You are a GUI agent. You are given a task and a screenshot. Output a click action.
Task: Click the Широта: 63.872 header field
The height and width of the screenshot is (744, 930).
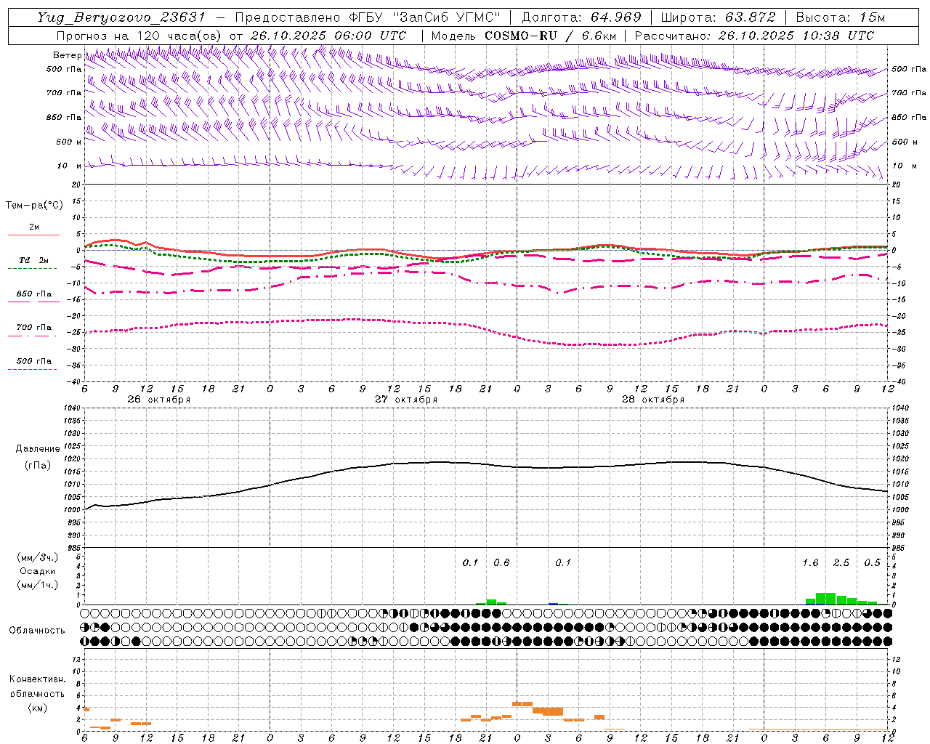click(719, 17)
